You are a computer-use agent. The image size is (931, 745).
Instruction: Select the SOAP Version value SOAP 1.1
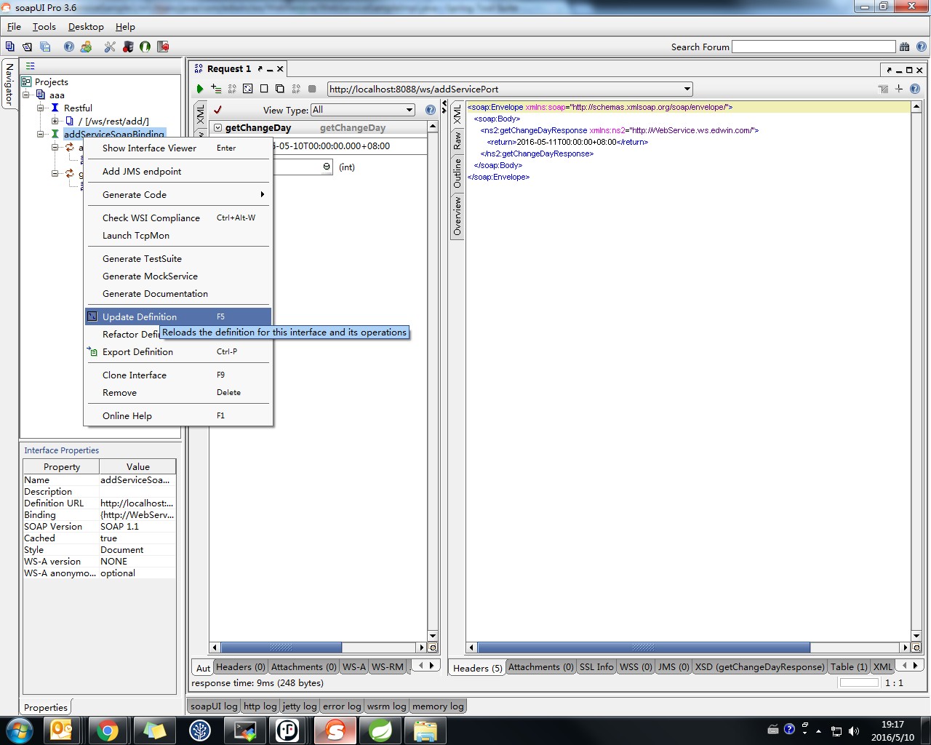(137, 526)
